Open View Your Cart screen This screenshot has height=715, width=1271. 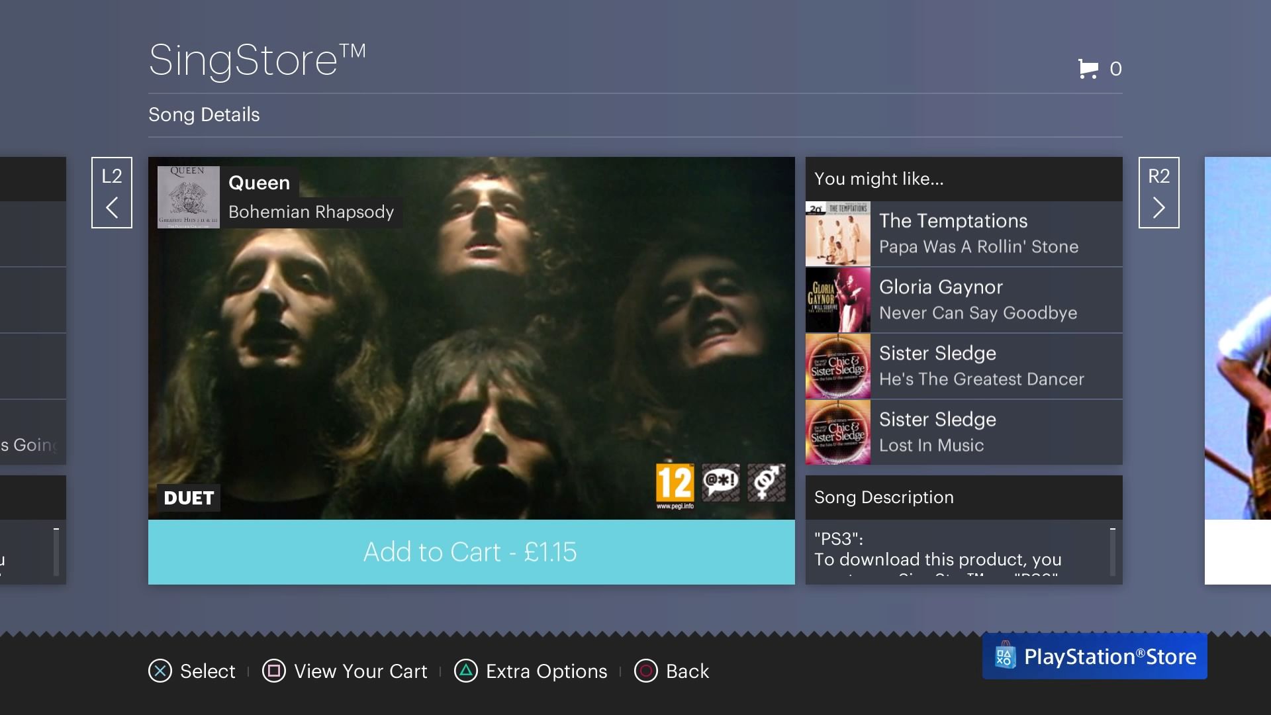(x=345, y=671)
